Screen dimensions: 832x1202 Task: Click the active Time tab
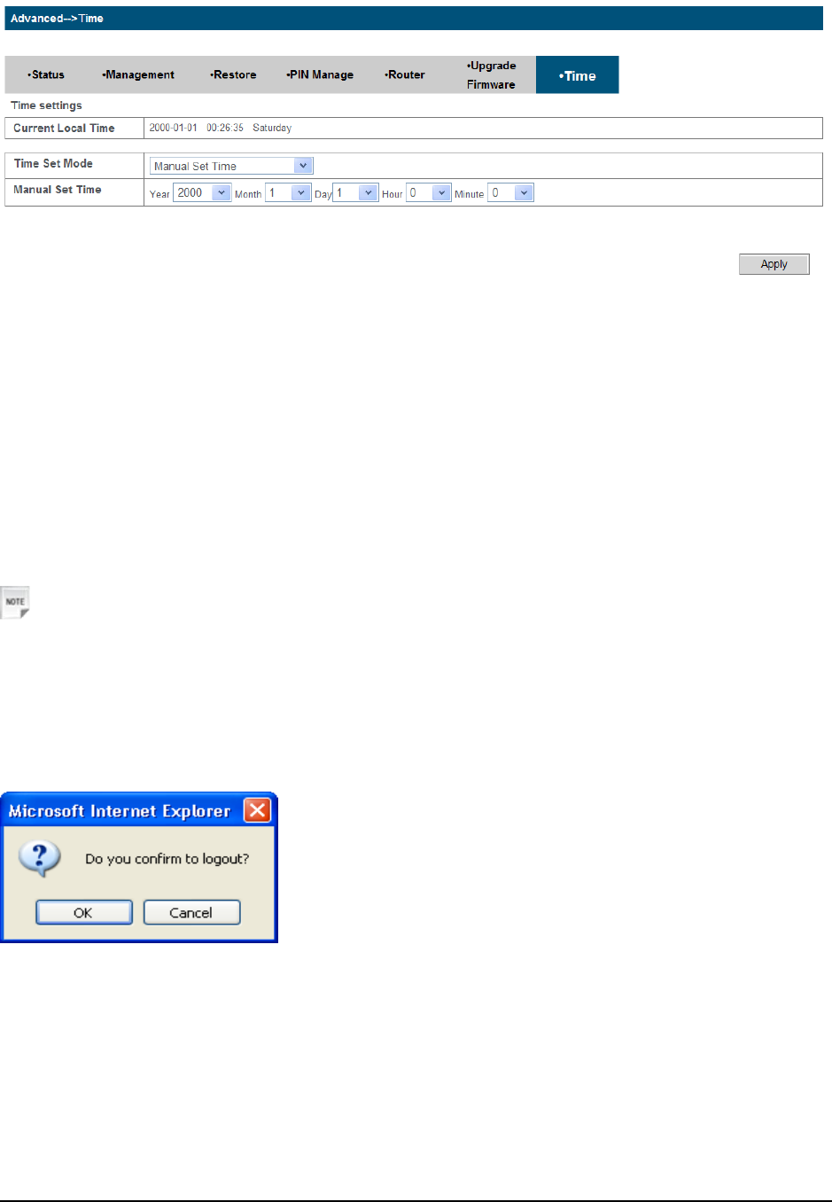577,75
